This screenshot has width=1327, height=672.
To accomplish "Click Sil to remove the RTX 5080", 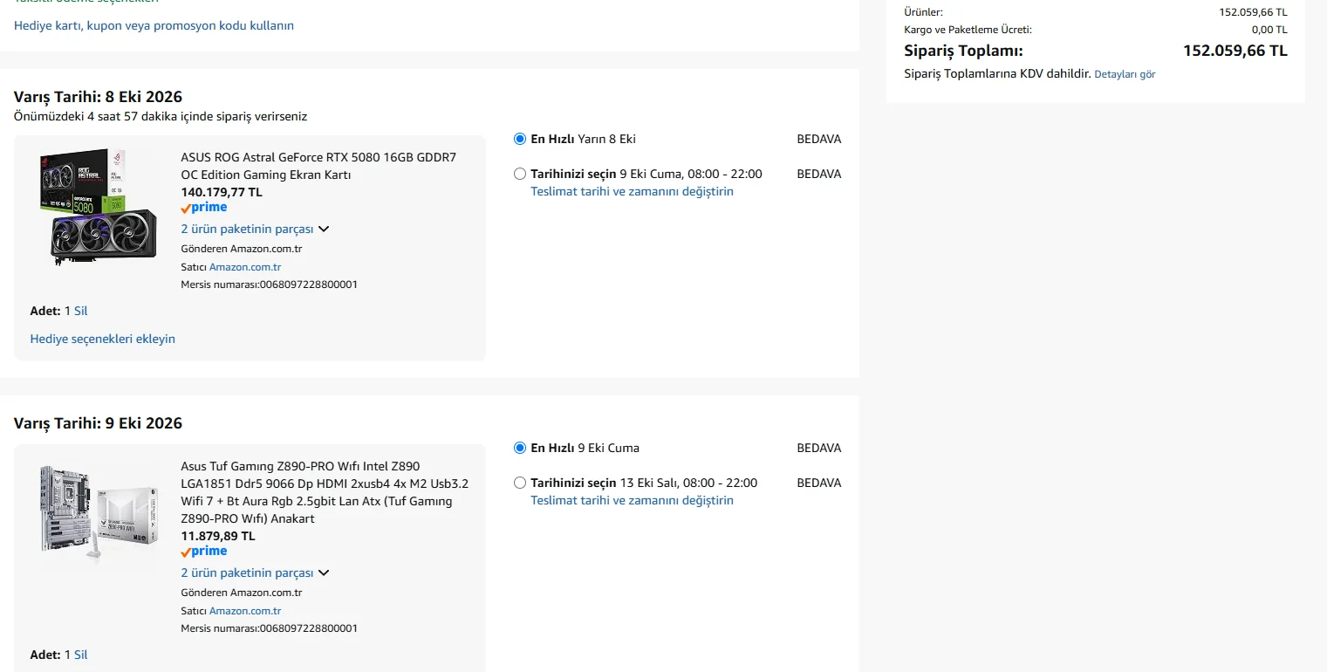I will pos(80,311).
